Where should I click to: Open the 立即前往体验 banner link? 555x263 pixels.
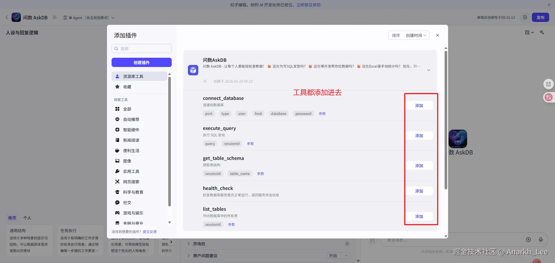click(x=308, y=5)
